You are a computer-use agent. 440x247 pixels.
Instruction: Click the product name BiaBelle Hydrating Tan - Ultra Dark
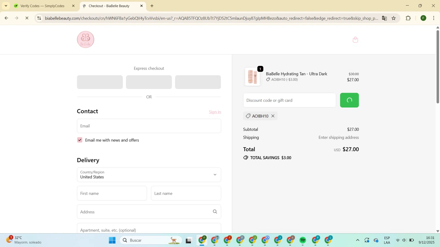tap(296, 74)
